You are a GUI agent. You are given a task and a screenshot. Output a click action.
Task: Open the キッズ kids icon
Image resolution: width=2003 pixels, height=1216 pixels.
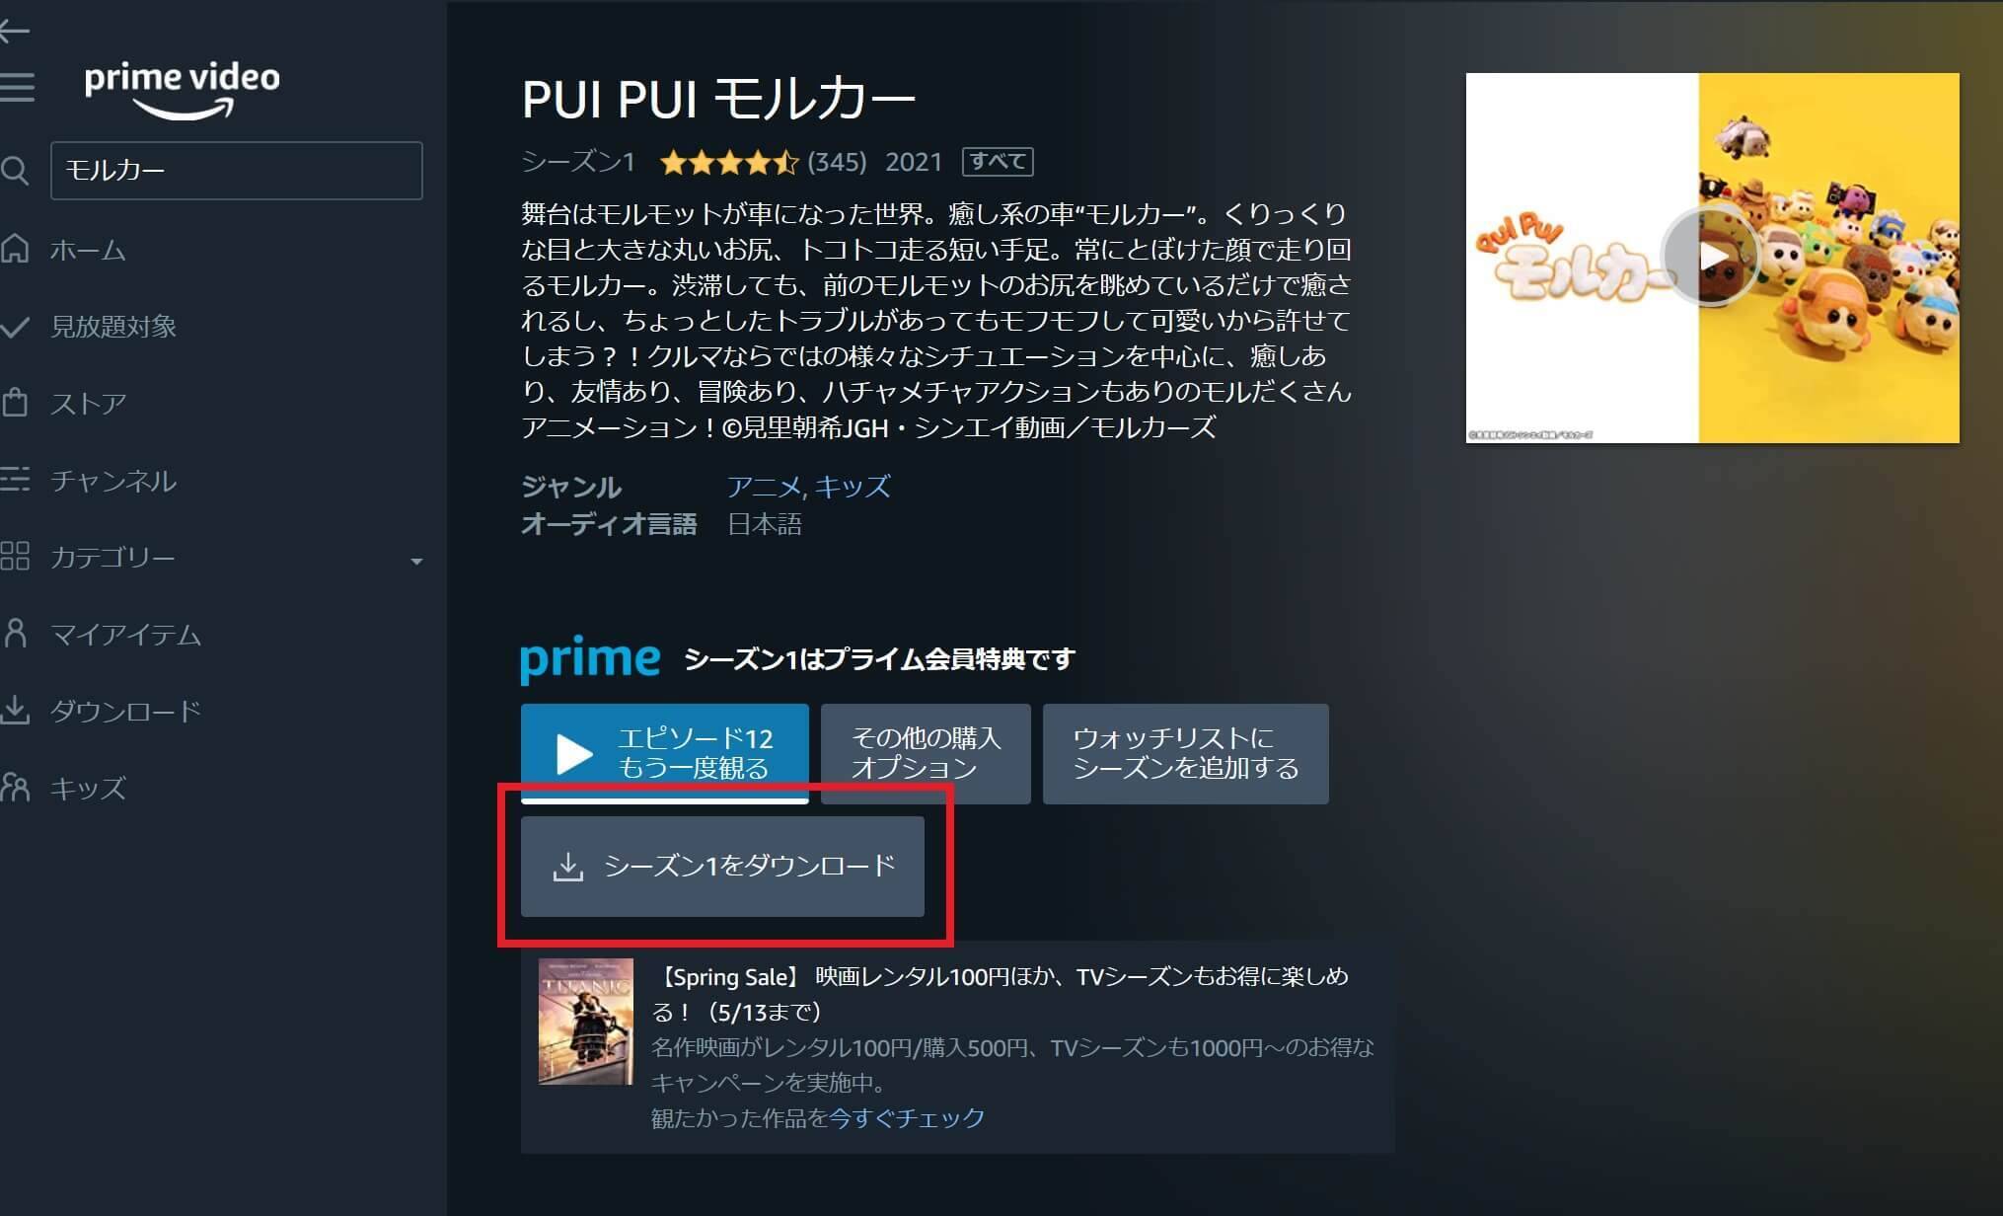point(15,787)
